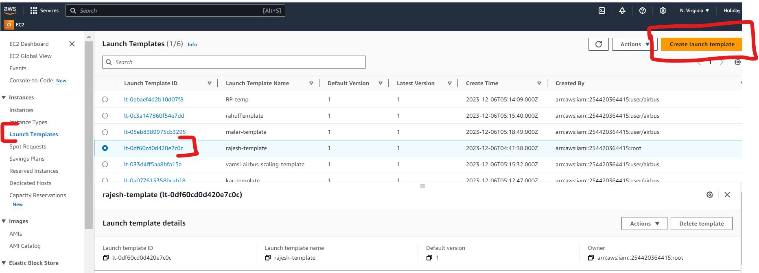Open details panel preferences gear
The width and height of the screenshot is (759, 273).
pyautogui.click(x=710, y=195)
